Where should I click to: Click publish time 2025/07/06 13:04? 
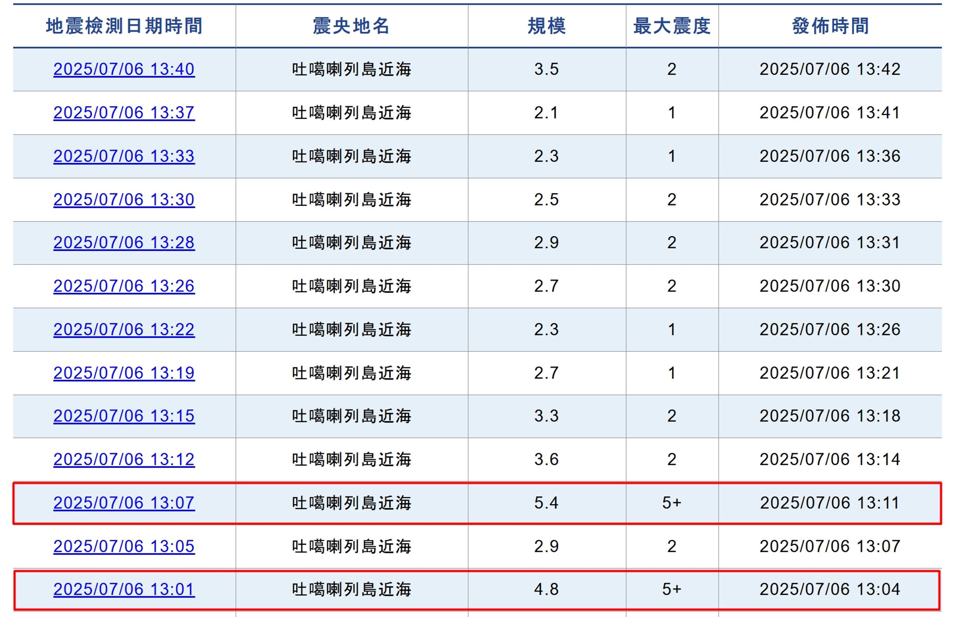(x=830, y=590)
